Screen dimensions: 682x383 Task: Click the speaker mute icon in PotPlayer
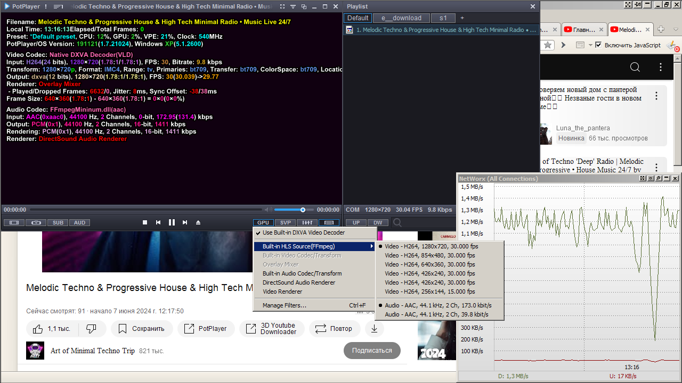[x=269, y=210]
